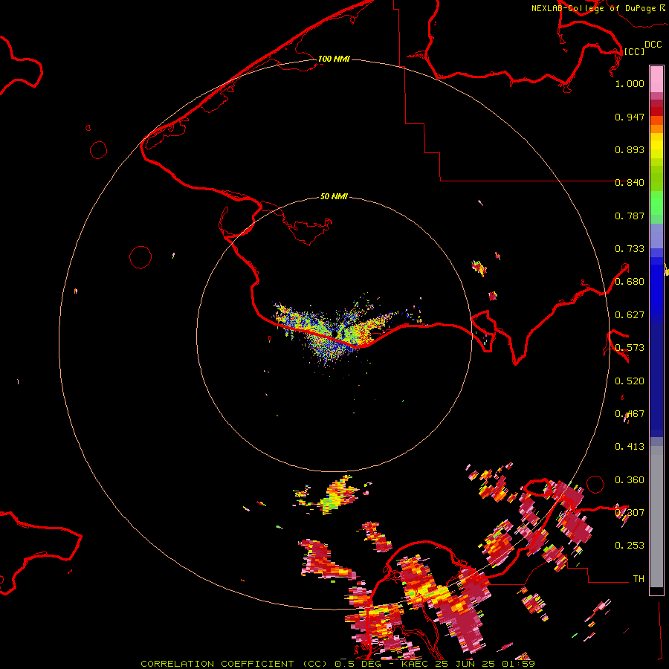Select the 0.253 scale value
This screenshot has width=669, height=669.
click(630, 546)
